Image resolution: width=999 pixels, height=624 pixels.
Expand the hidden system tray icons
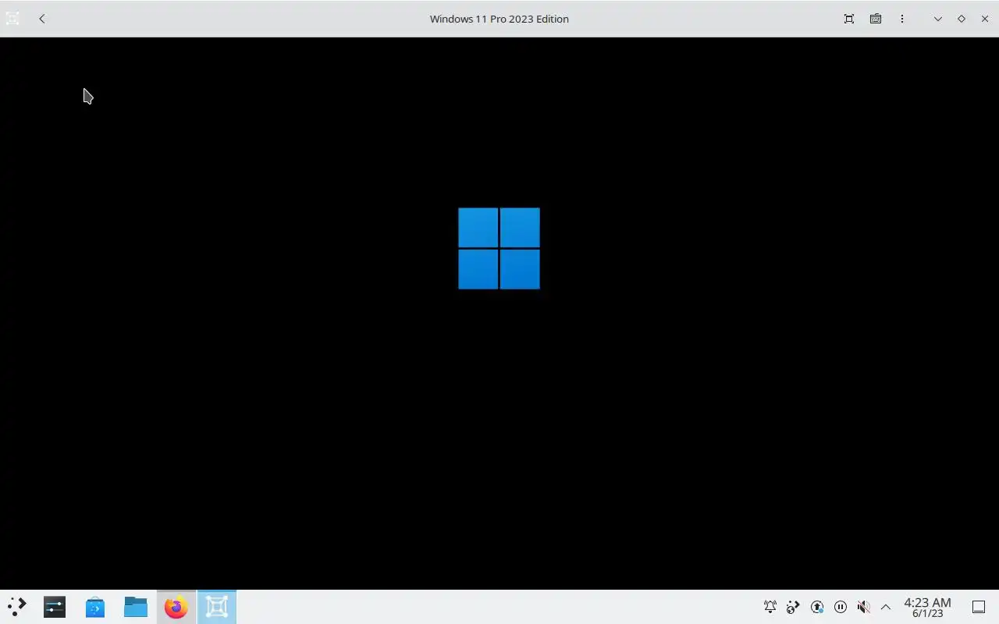[x=886, y=607]
